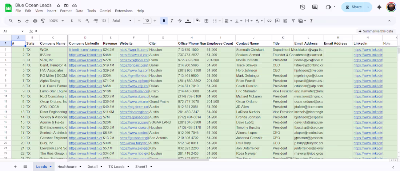This screenshot has width=400, height=171.
Task: Click the insert link icon
Action: click(269, 21)
